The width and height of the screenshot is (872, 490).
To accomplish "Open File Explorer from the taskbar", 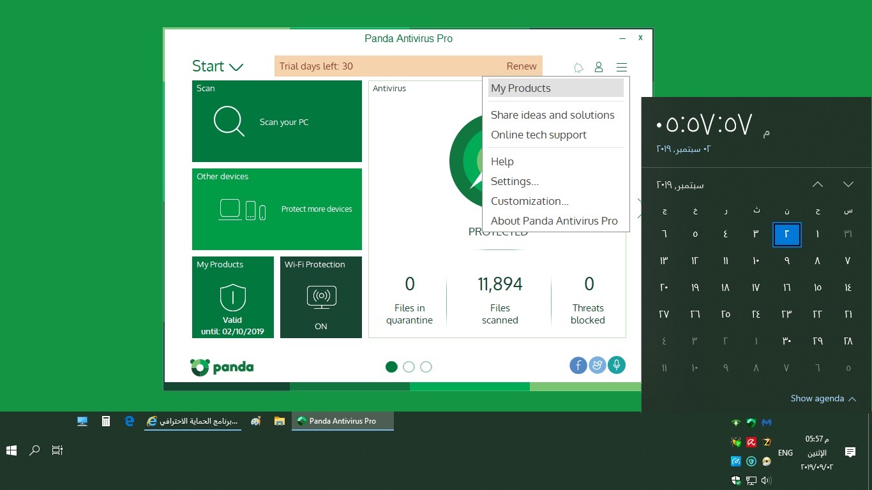I will [x=279, y=421].
